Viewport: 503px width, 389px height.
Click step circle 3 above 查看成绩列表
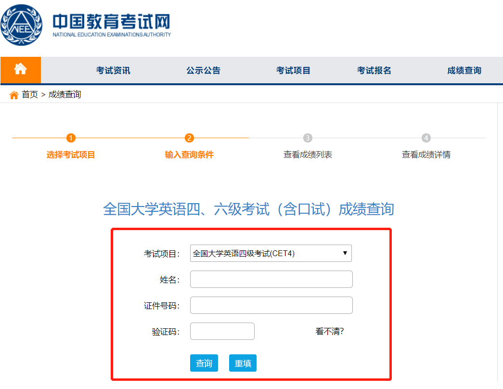(307, 137)
